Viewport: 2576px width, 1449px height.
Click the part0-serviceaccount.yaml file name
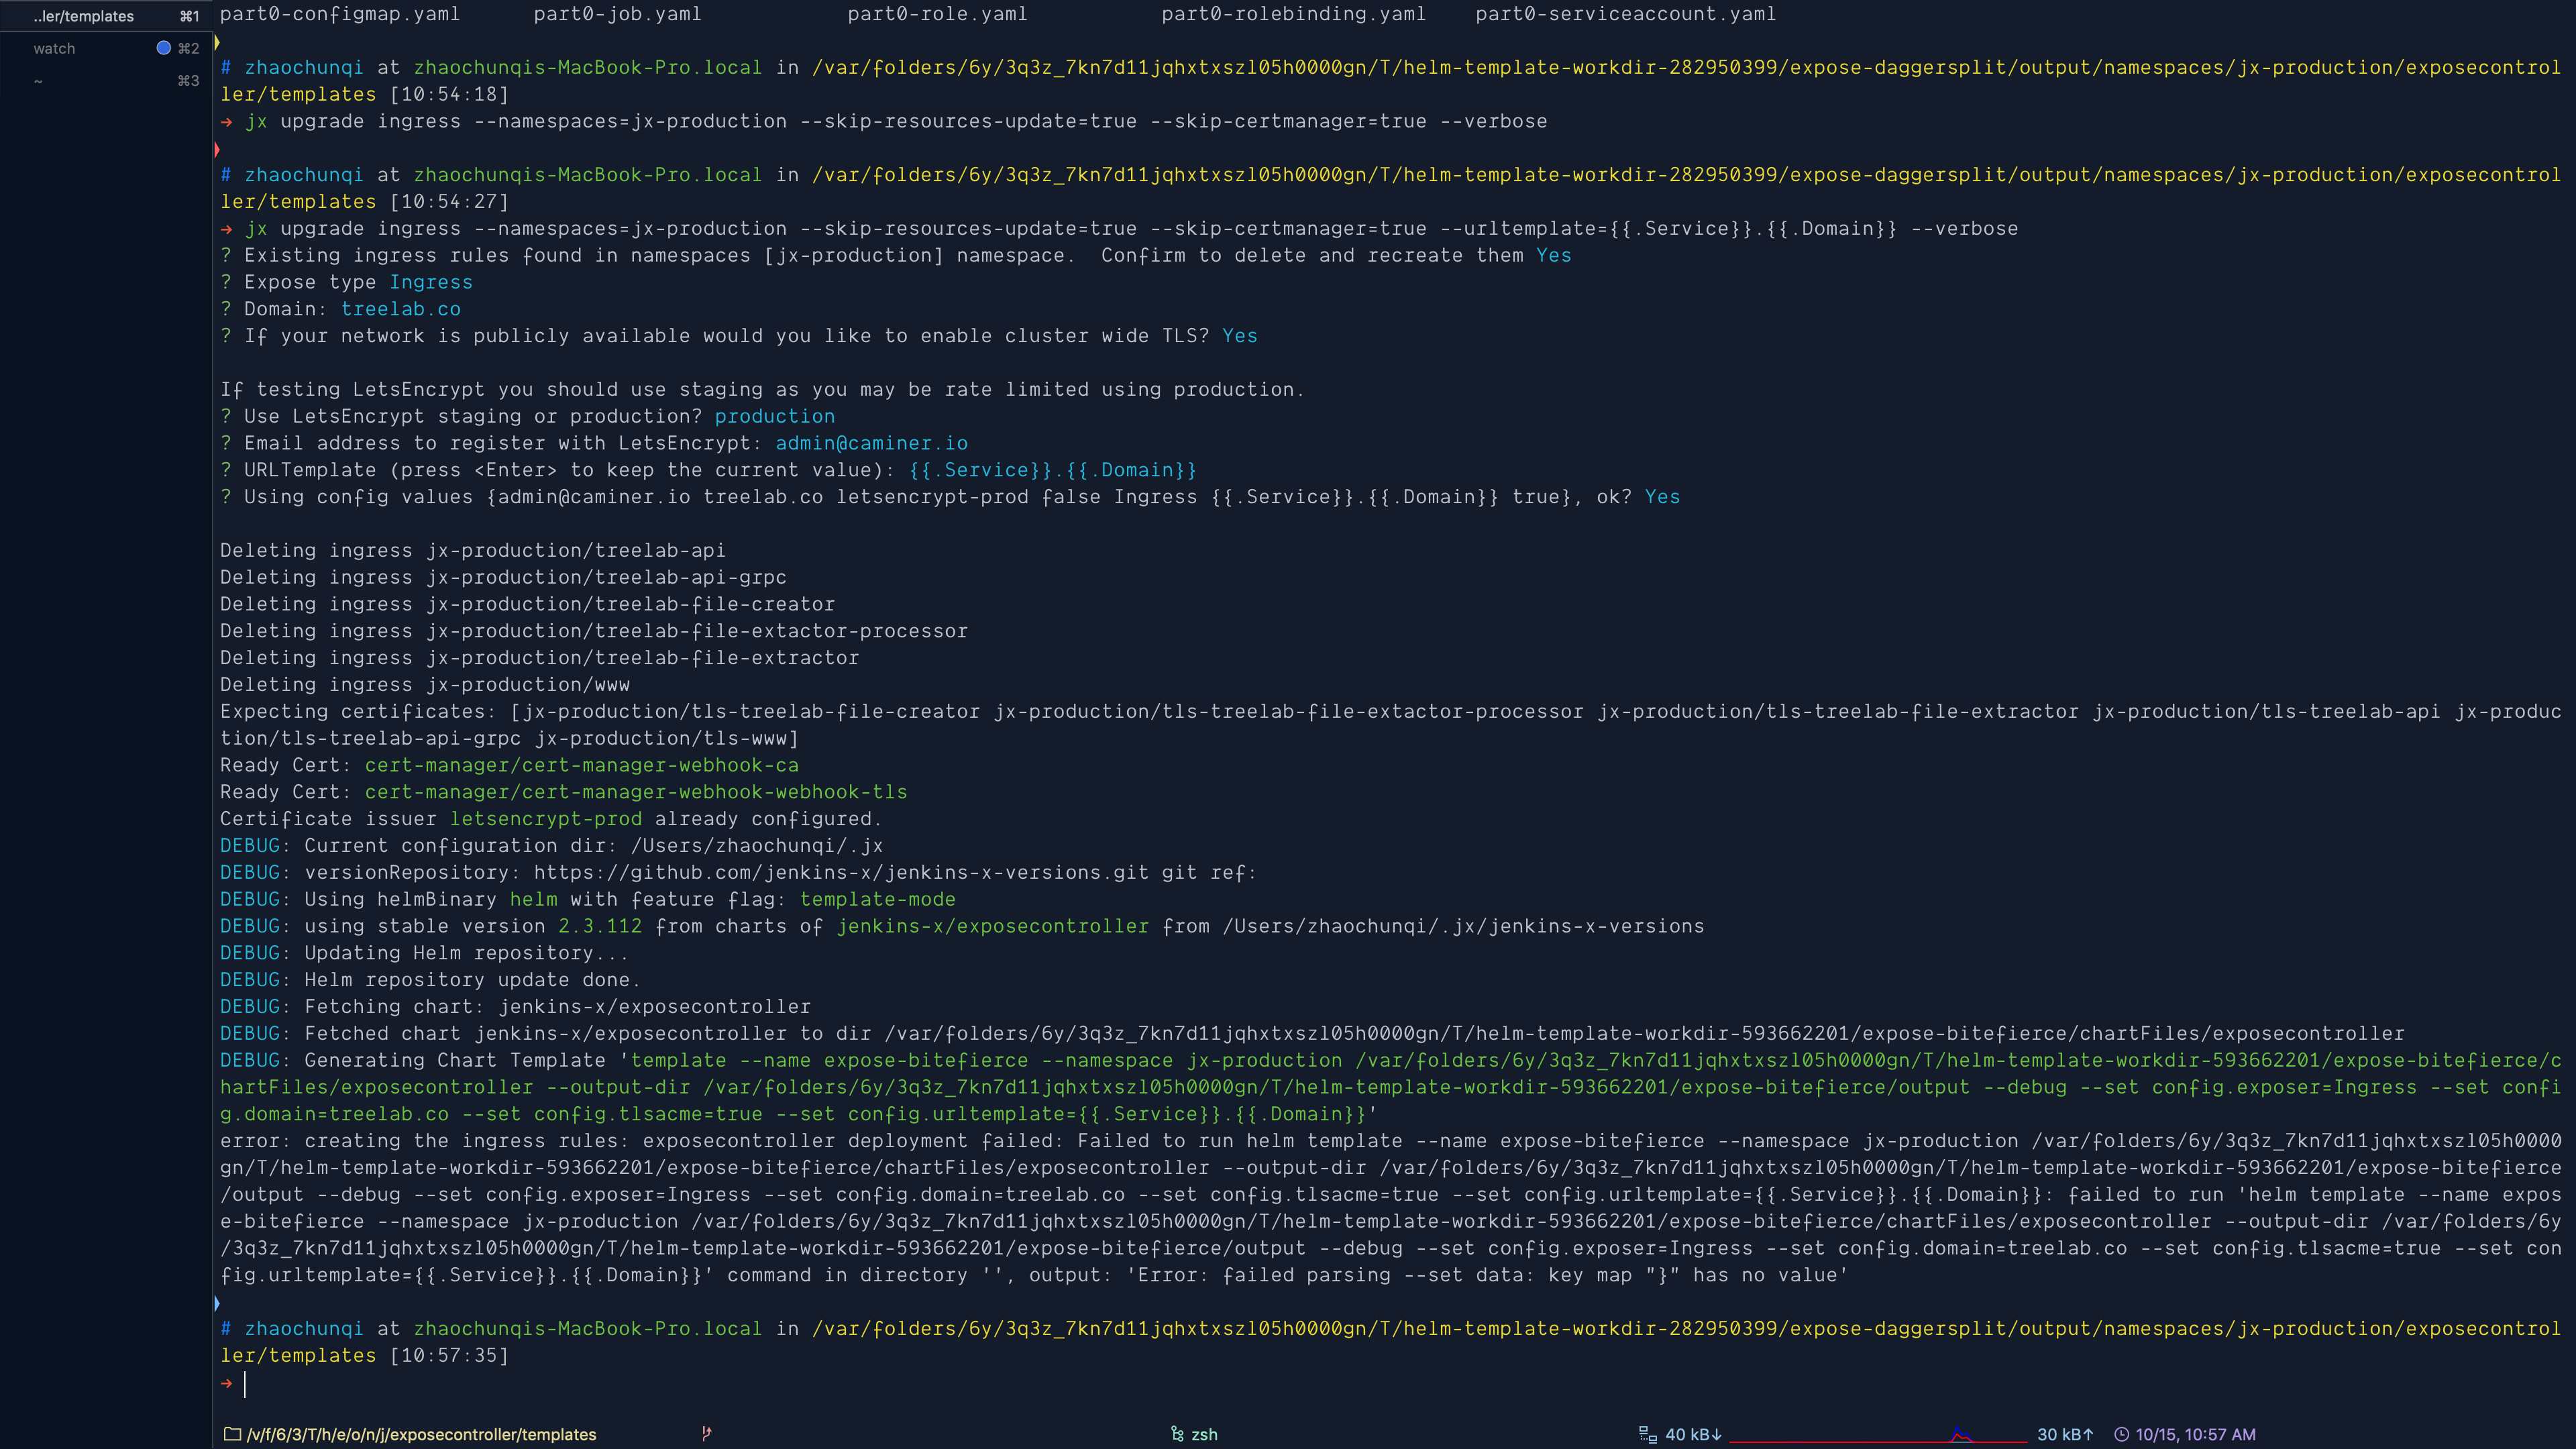(1626, 14)
